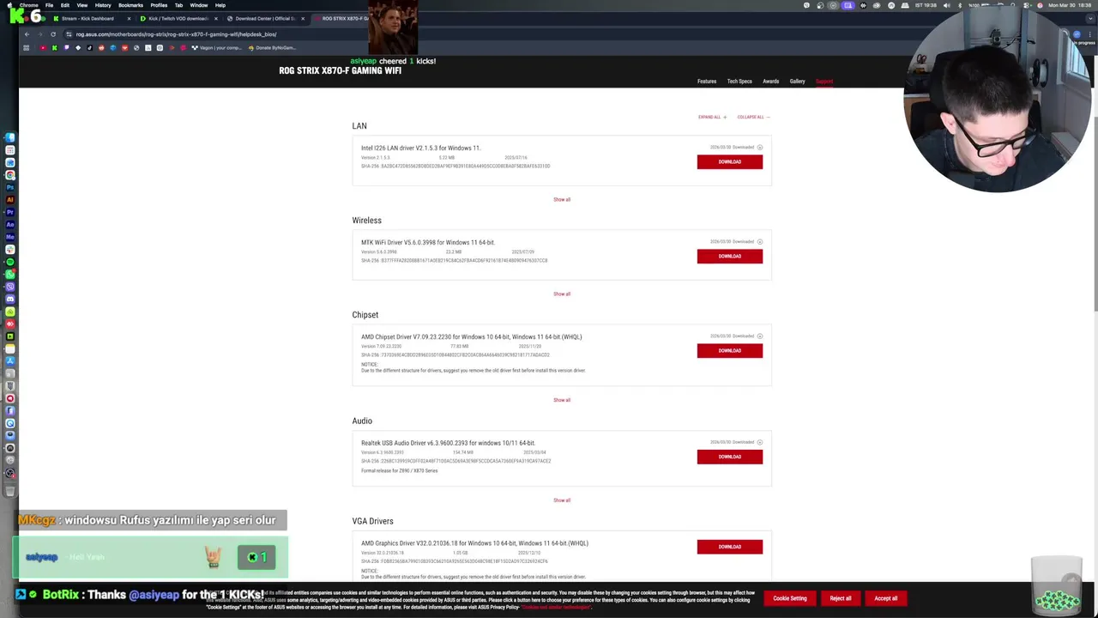1098x618 pixels.
Task: Click the forward navigation arrow
Action: (x=39, y=34)
